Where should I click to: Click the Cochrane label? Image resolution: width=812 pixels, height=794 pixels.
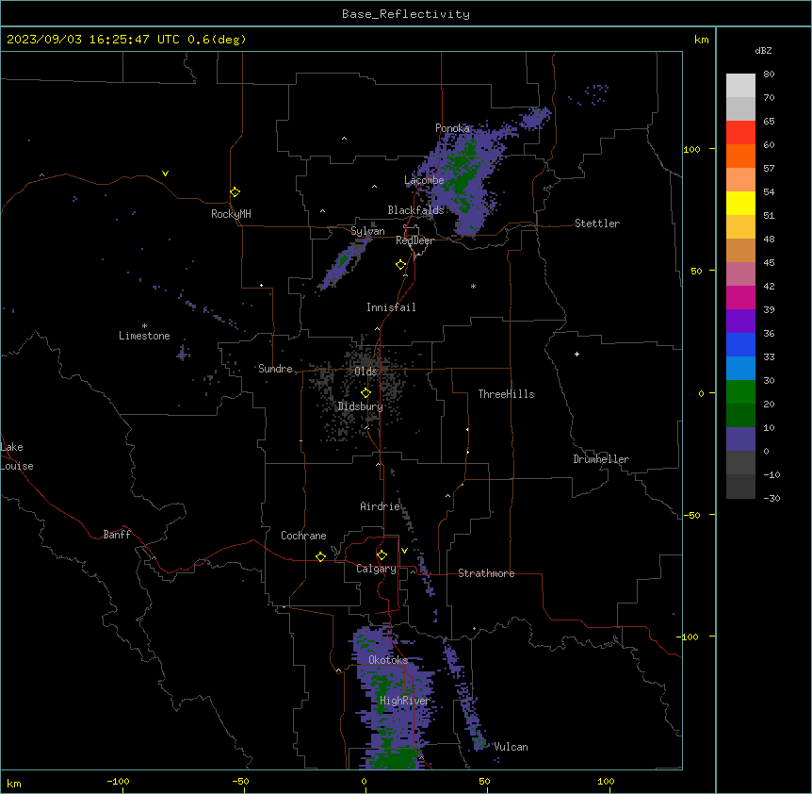(x=303, y=536)
